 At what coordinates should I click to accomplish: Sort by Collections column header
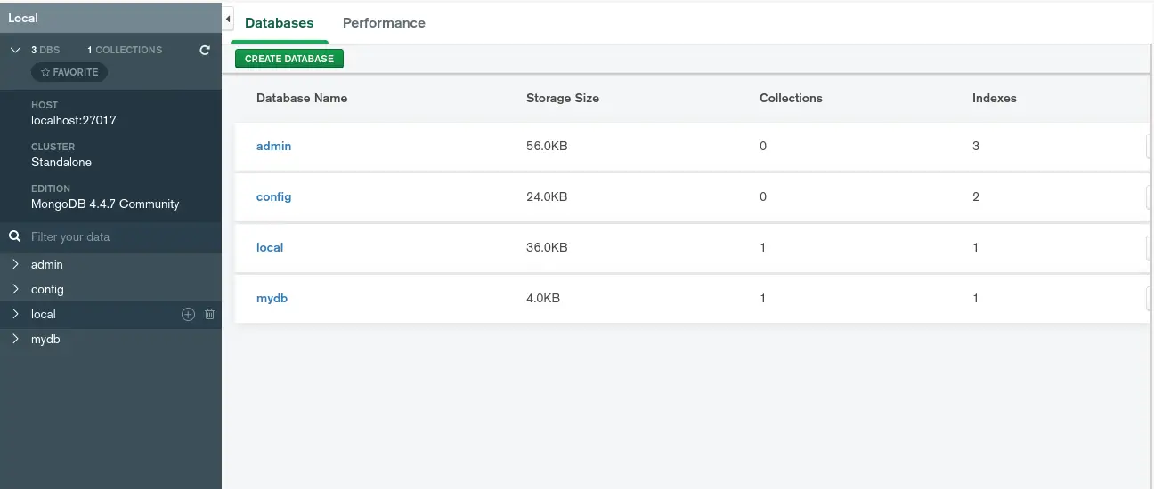(791, 98)
